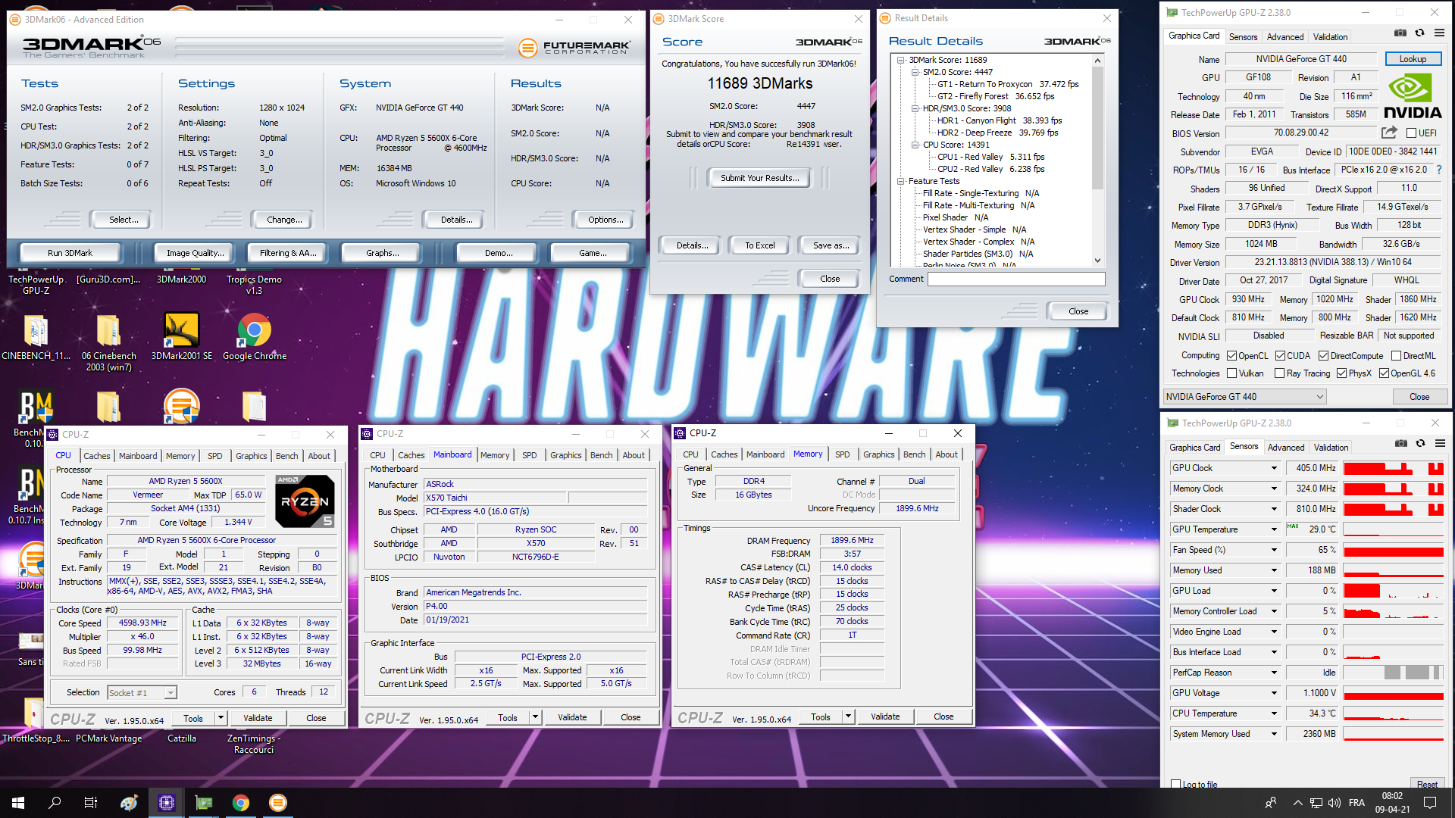Viewport: 1455px width, 818px height.
Task: Click CPU-Z icon on the taskbar
Action: 167,803
